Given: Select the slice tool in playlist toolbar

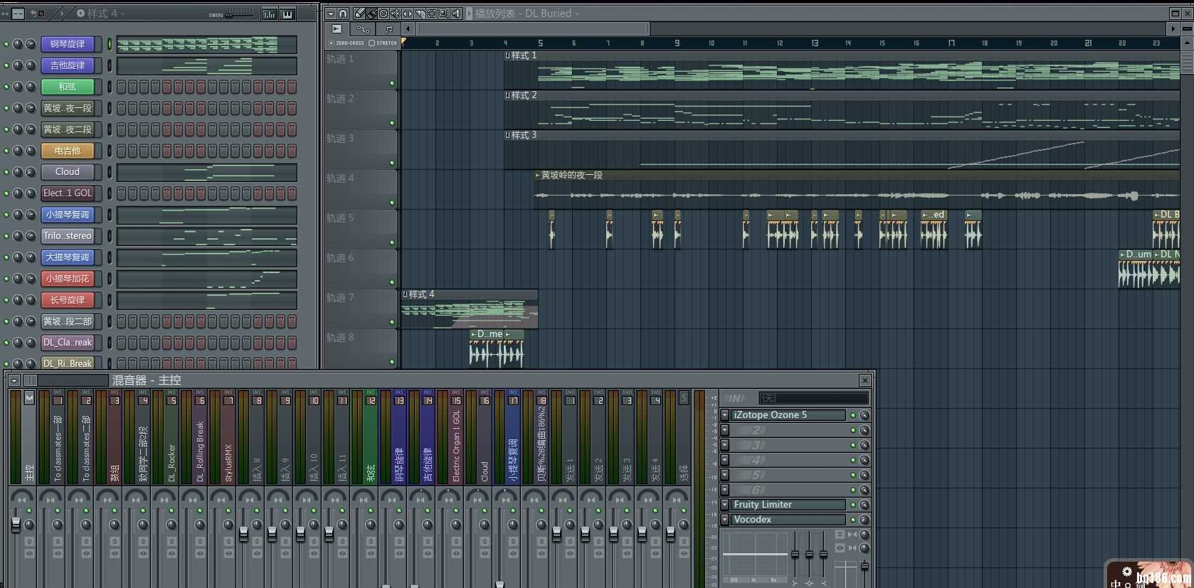Looking at the screenshot, I should point(420,14).
